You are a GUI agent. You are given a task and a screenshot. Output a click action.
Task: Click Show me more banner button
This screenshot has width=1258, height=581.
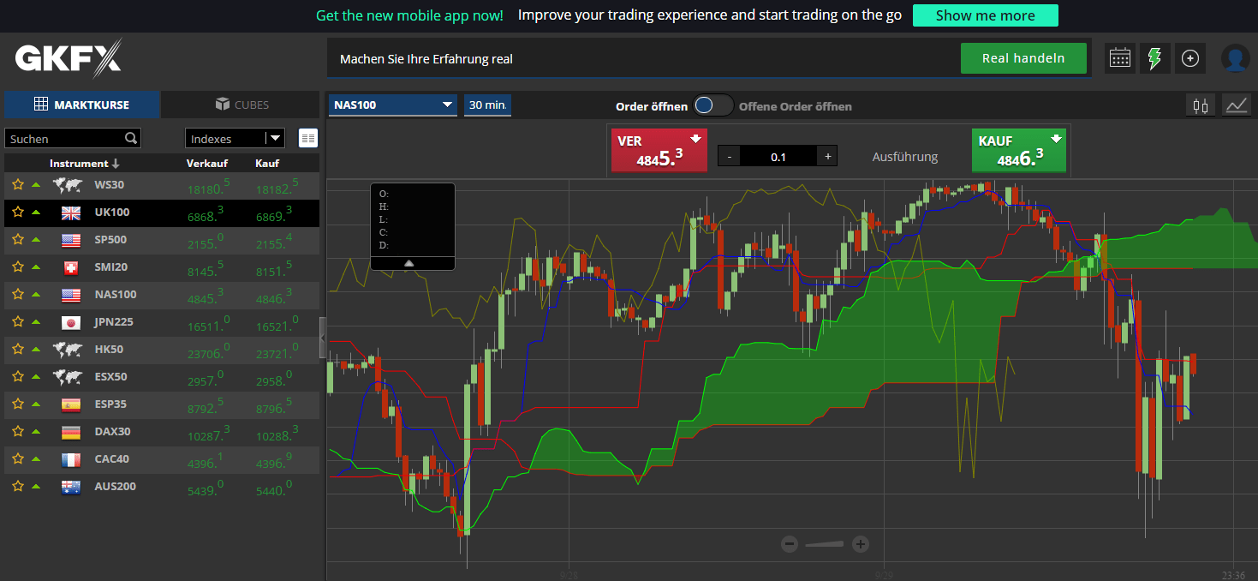coord(985,15)
